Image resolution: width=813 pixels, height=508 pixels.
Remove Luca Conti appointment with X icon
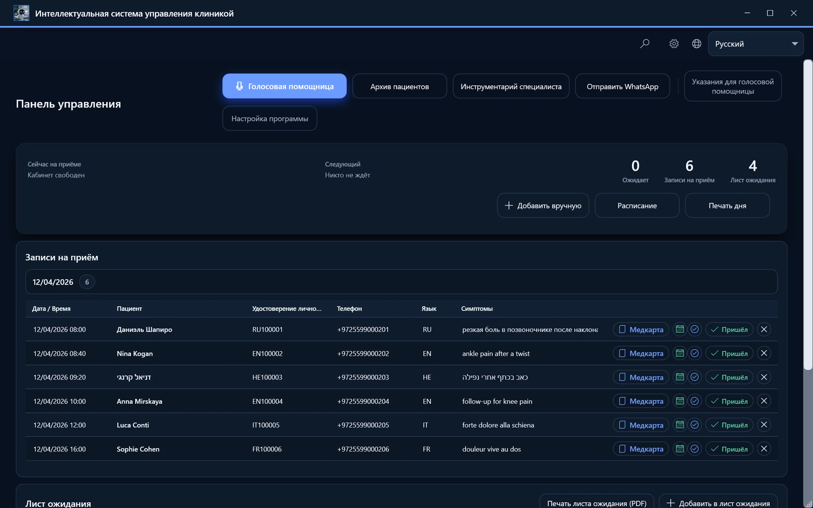point(764,425)
